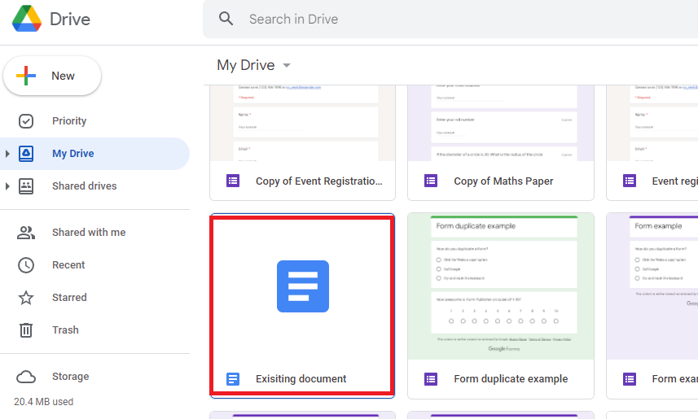Screen dimensions: 698x419
Task: Focus the Search in Drive field
Action: [450, 20]
